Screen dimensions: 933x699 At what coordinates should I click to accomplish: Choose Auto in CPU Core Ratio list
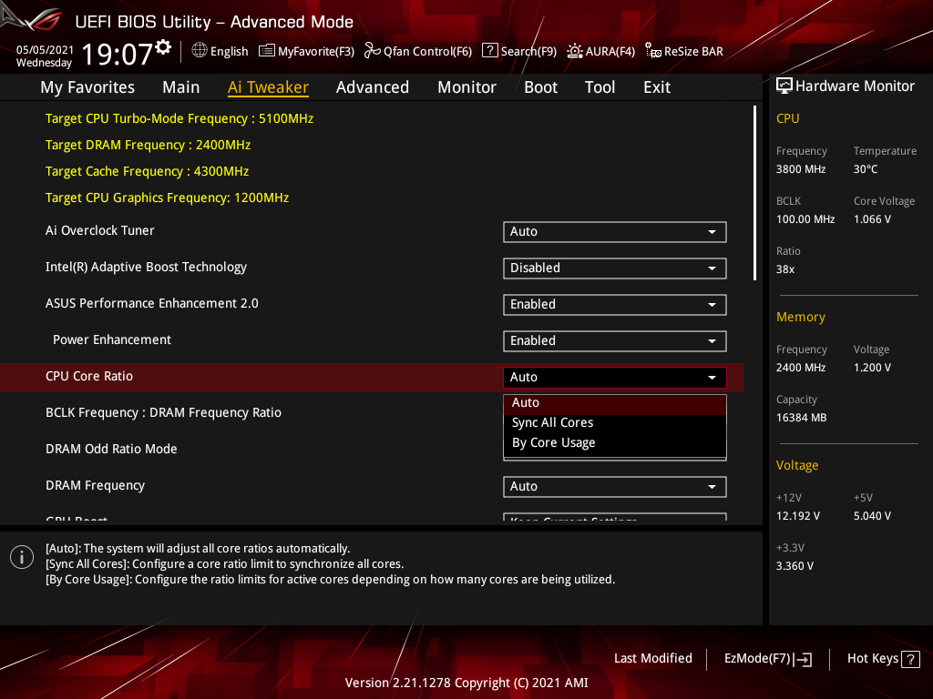(615, 403)
